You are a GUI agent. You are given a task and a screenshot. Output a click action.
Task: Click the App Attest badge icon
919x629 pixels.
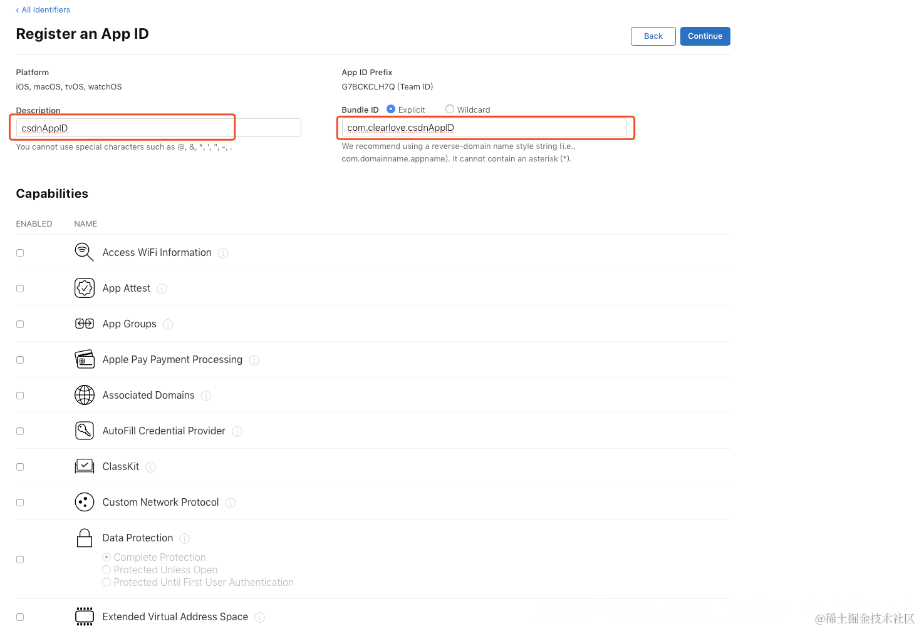click(84, 288)
